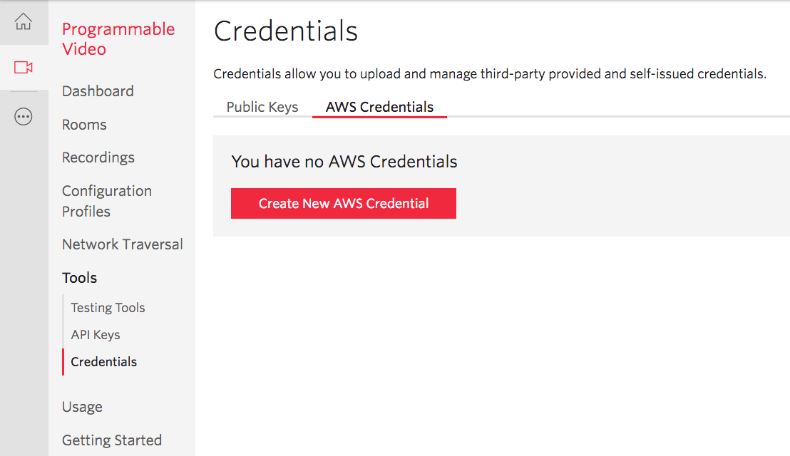View the Usage section
This screenshot has width=790, height=456.
tap(82, 407)
